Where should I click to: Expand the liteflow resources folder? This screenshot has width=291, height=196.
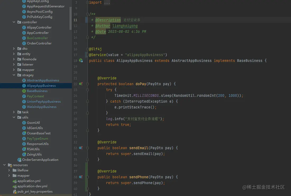pyautogui.click(x=9, y=170)
